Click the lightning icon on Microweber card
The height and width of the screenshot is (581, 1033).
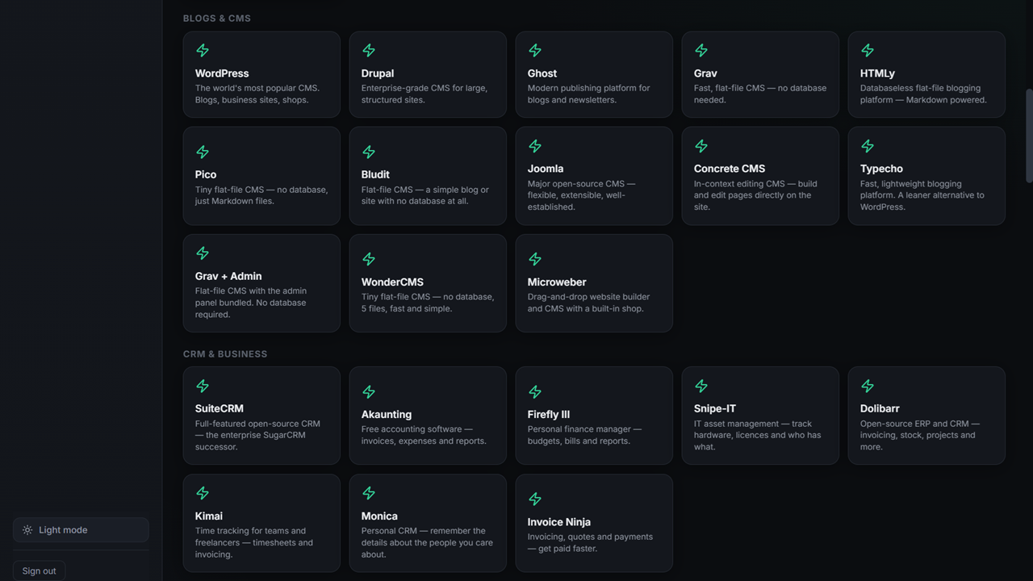pyautogui.click(x=535, y=259)
